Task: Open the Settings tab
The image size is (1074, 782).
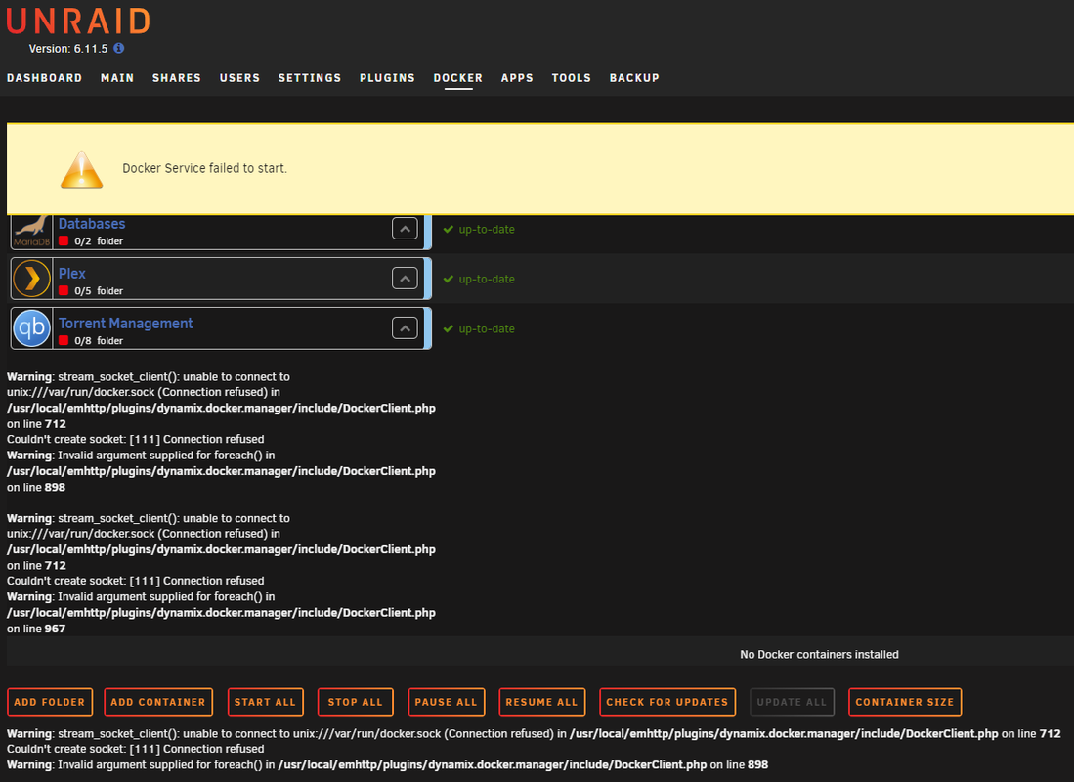Action: [x=310, y=78]
